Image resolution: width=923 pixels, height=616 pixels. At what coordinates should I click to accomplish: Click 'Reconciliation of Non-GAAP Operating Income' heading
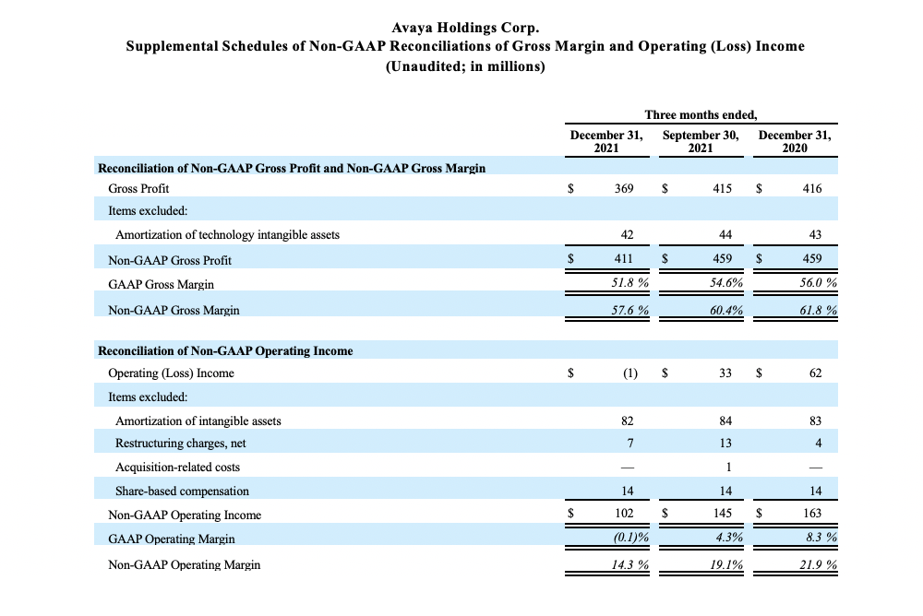pyautogui.click(x=225, y=351)
